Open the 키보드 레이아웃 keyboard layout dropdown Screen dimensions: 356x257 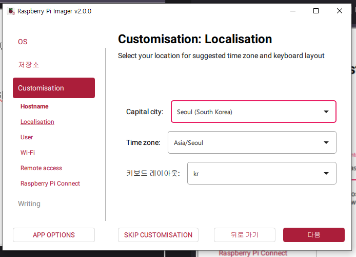coord(262,173)
